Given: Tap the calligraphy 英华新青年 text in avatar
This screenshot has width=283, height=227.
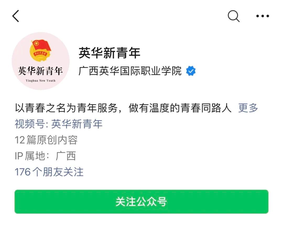Looking at the screenshot, I should pyautogui.click(x=40, y=71).
